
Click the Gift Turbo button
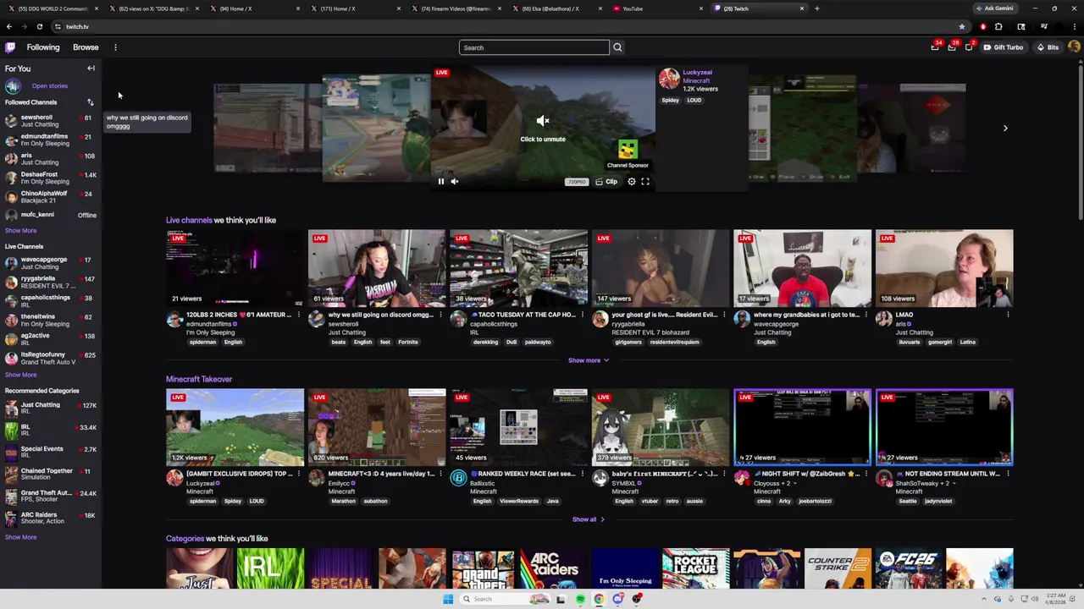click(1004, 47)
